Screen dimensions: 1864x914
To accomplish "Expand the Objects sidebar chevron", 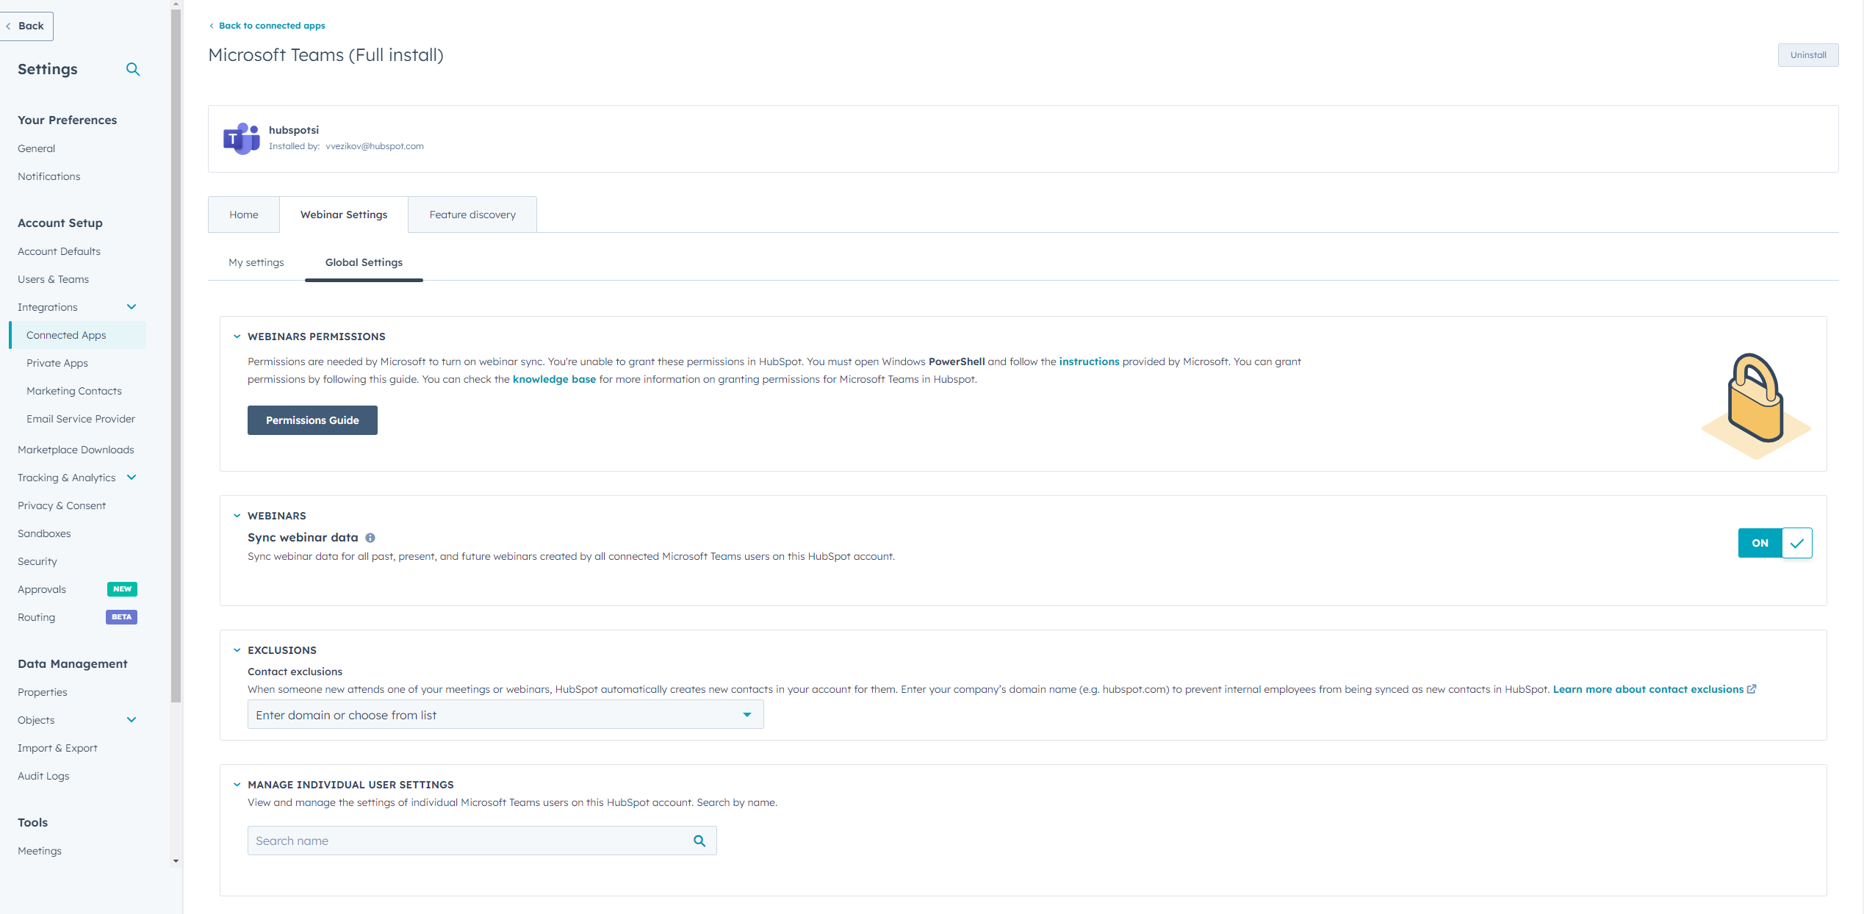I will [x=132, y=720].
